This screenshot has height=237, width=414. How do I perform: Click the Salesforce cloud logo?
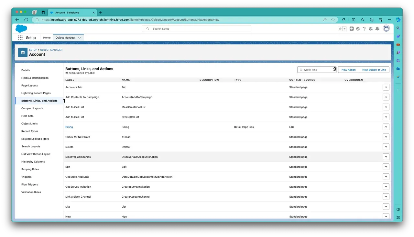point(21,28)
